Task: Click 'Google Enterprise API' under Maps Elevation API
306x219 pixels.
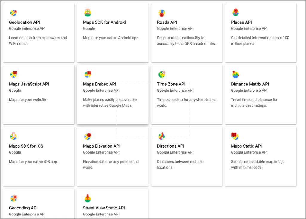Action: [x=101, y=152]
